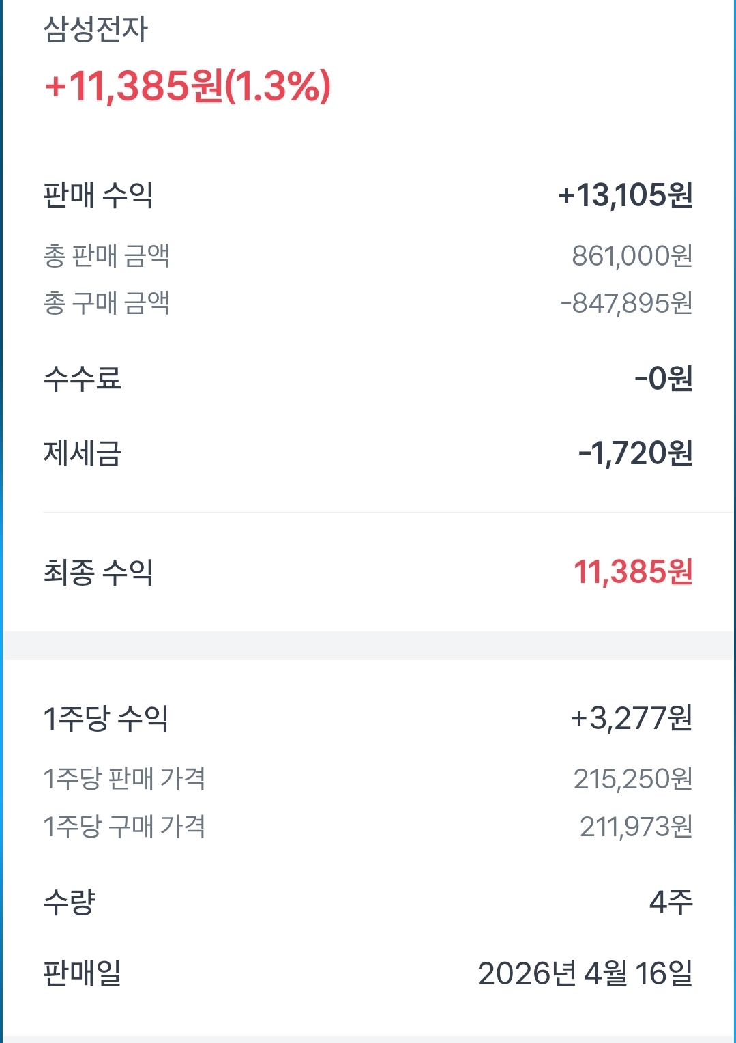Select the 861,000원 total sale amount
This screenshot has height=1043, width=736.
tap(632, 256)
